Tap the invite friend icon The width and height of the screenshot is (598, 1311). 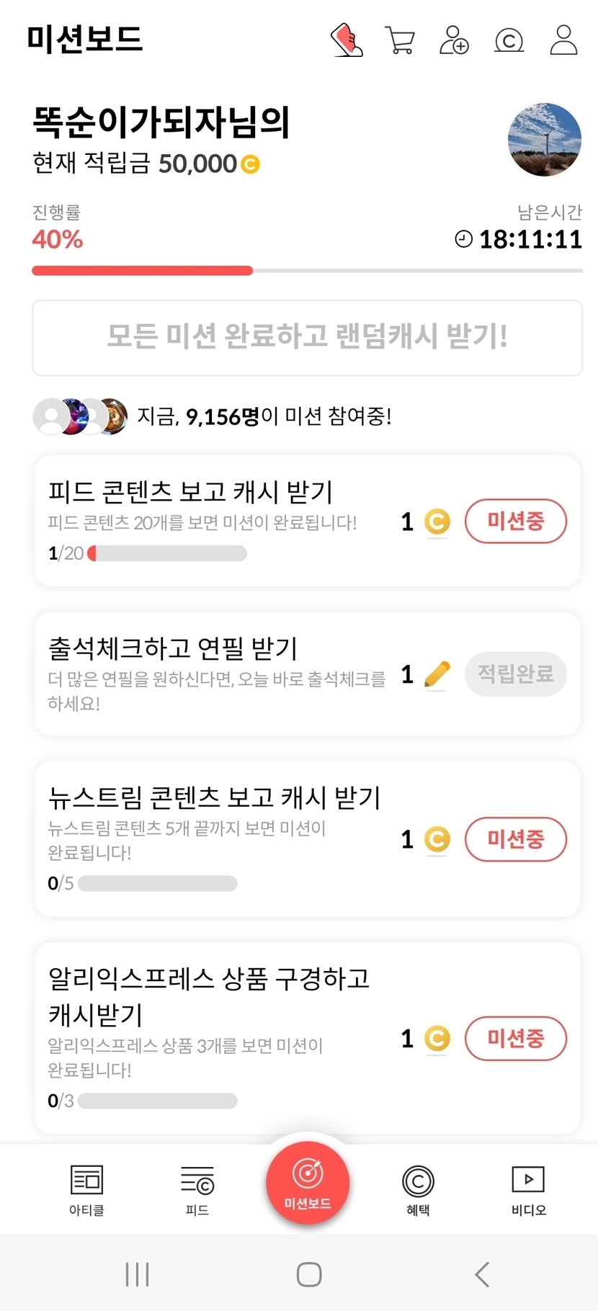454,40
